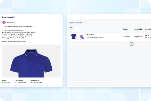Click the Published on date value
Viewport: 151px width, 101px height.
pyautogui.click(x=36, y=82)
